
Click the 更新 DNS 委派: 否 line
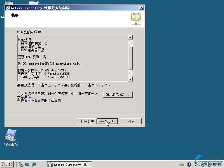point(32,57)
